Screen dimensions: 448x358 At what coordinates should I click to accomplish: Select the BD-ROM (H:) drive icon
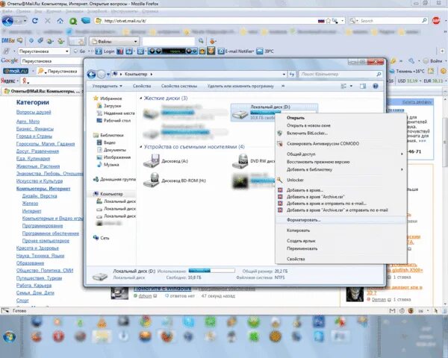tap(151, 180)
